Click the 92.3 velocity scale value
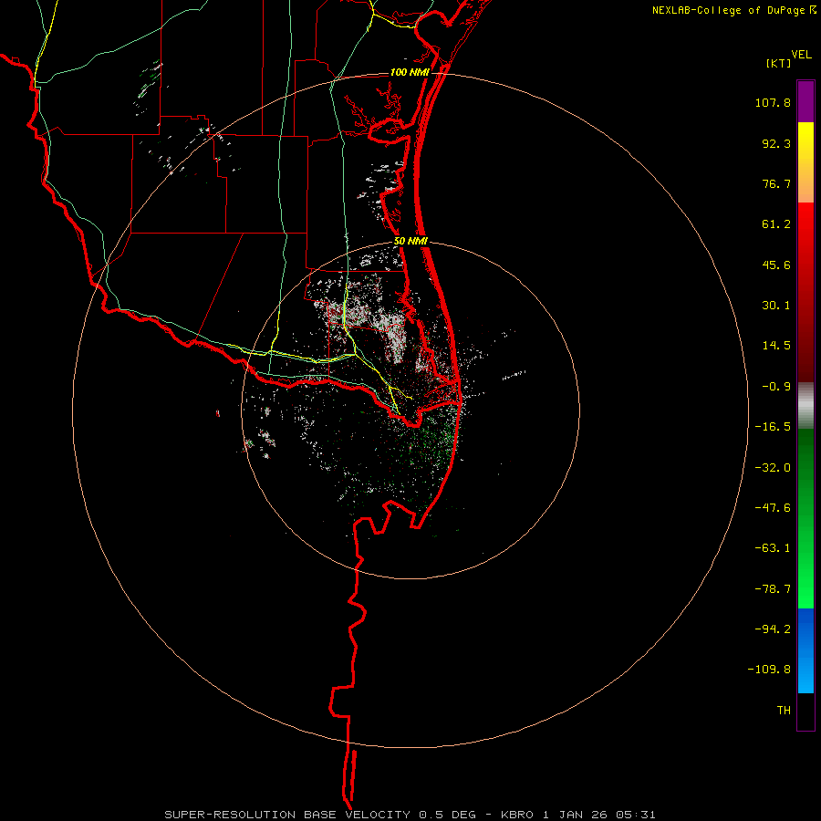821x821 pixels. pyautogui.click(x=776, y=143)
